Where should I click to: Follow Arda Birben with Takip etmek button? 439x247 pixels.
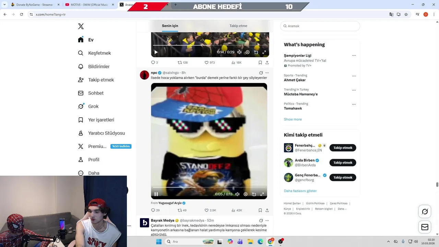click(343, 163)
